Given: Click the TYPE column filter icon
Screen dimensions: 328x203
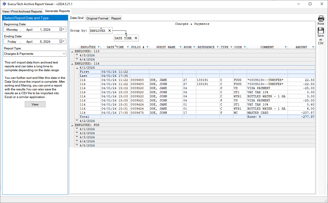Looking at the screenshot, I should click(x=231, y=47).
